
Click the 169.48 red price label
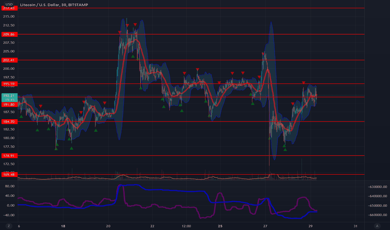[x=10, y=174]
